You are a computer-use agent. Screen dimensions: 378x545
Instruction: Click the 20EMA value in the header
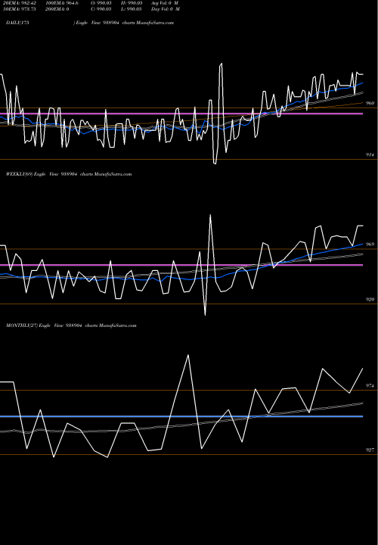pos(19,3)
